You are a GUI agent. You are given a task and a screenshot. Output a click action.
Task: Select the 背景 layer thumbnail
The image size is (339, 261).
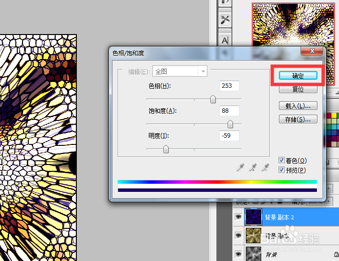[x=254, y=254]
